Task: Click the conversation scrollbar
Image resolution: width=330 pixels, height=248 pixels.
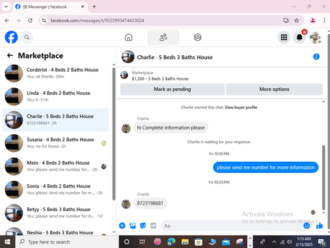Action: coord(323,178)
